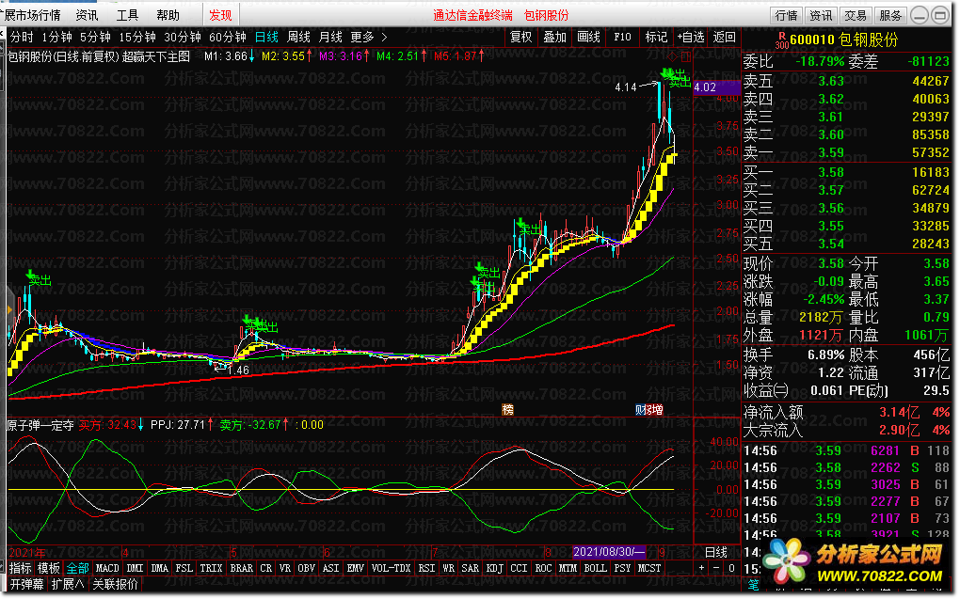The height and width of the screenshot is (599, 960).
Task: Open the 工具 menu
Action: coord(127,15)
